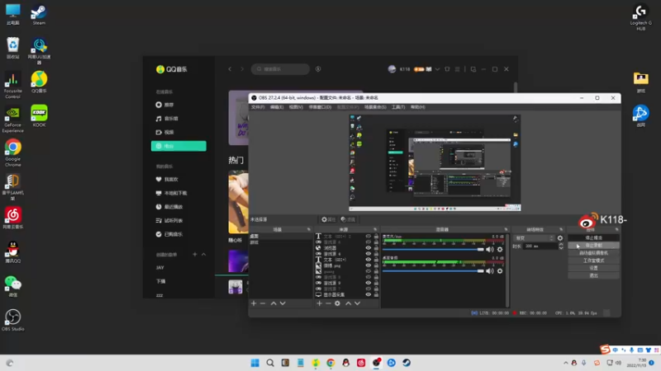
Task: Switch QQ音乐 to mini mode
Action: click(x=473, y=69)
